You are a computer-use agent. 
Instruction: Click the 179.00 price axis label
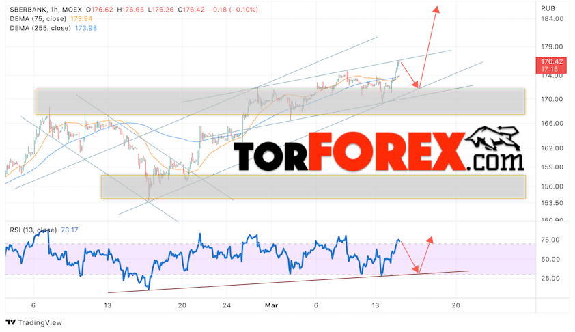coord(552,46)
